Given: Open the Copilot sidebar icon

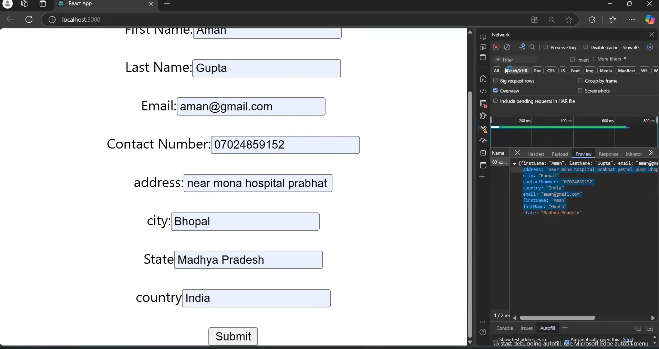Looking at the screenshot, I should pyautogui.click(x=650, y=20).
